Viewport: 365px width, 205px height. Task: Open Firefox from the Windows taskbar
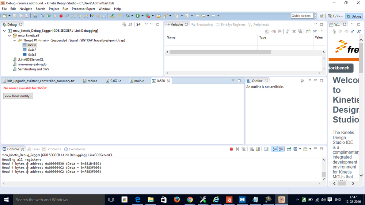(x=177, y=200)
